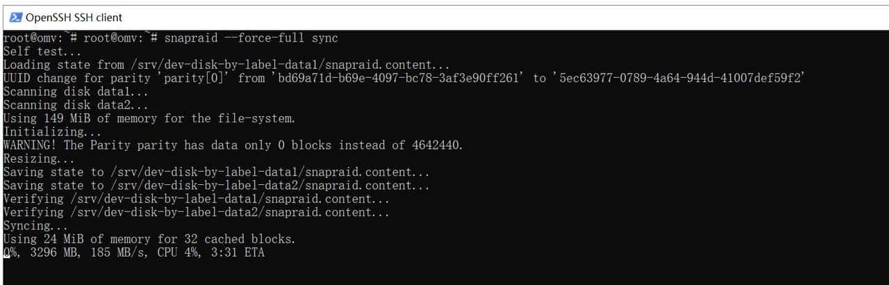Click the "Saving state to" data2 line
Screen dimensions: 889x285
216,185
